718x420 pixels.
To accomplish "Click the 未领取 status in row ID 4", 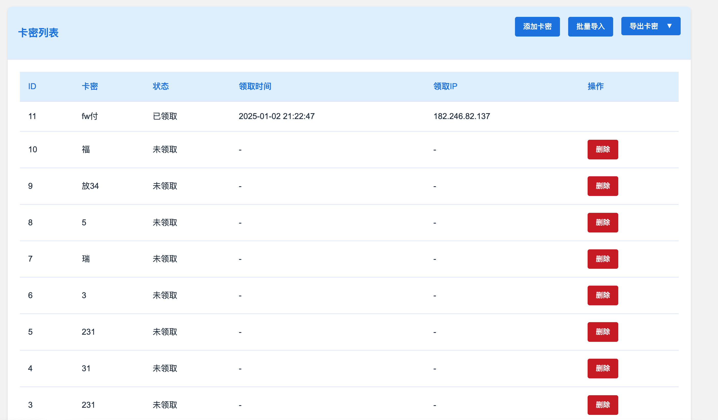I will click(x=165, y=368).
